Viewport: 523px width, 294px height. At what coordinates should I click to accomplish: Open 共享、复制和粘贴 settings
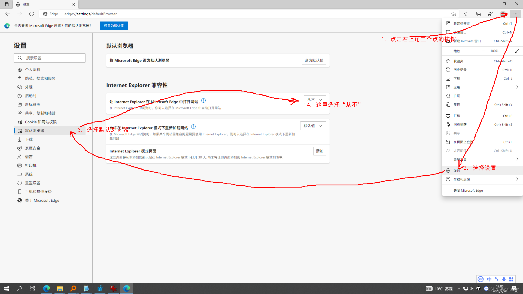(x=50, y=113)
